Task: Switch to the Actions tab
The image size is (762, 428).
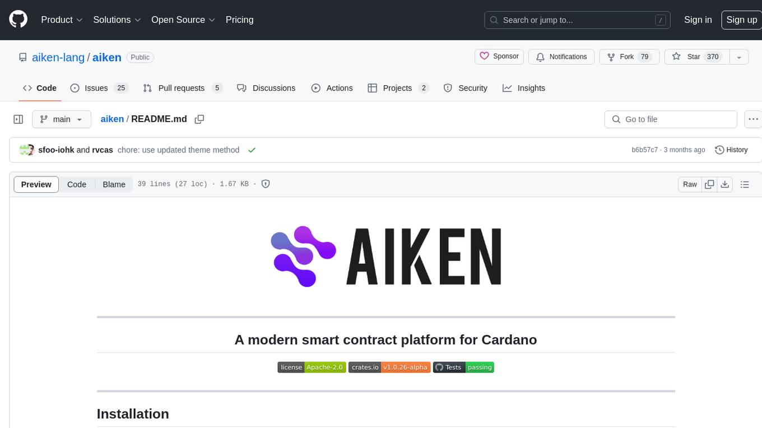Action: click(x=332, y=88)
